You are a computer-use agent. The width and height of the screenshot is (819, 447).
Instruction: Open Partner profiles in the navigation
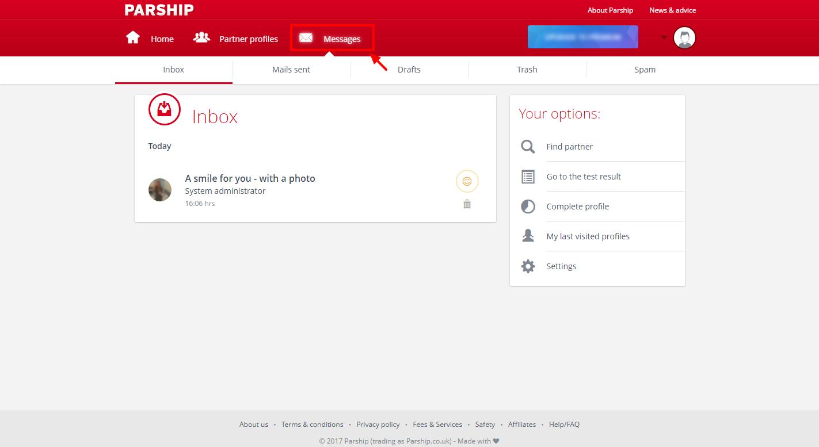click(249, 39)
